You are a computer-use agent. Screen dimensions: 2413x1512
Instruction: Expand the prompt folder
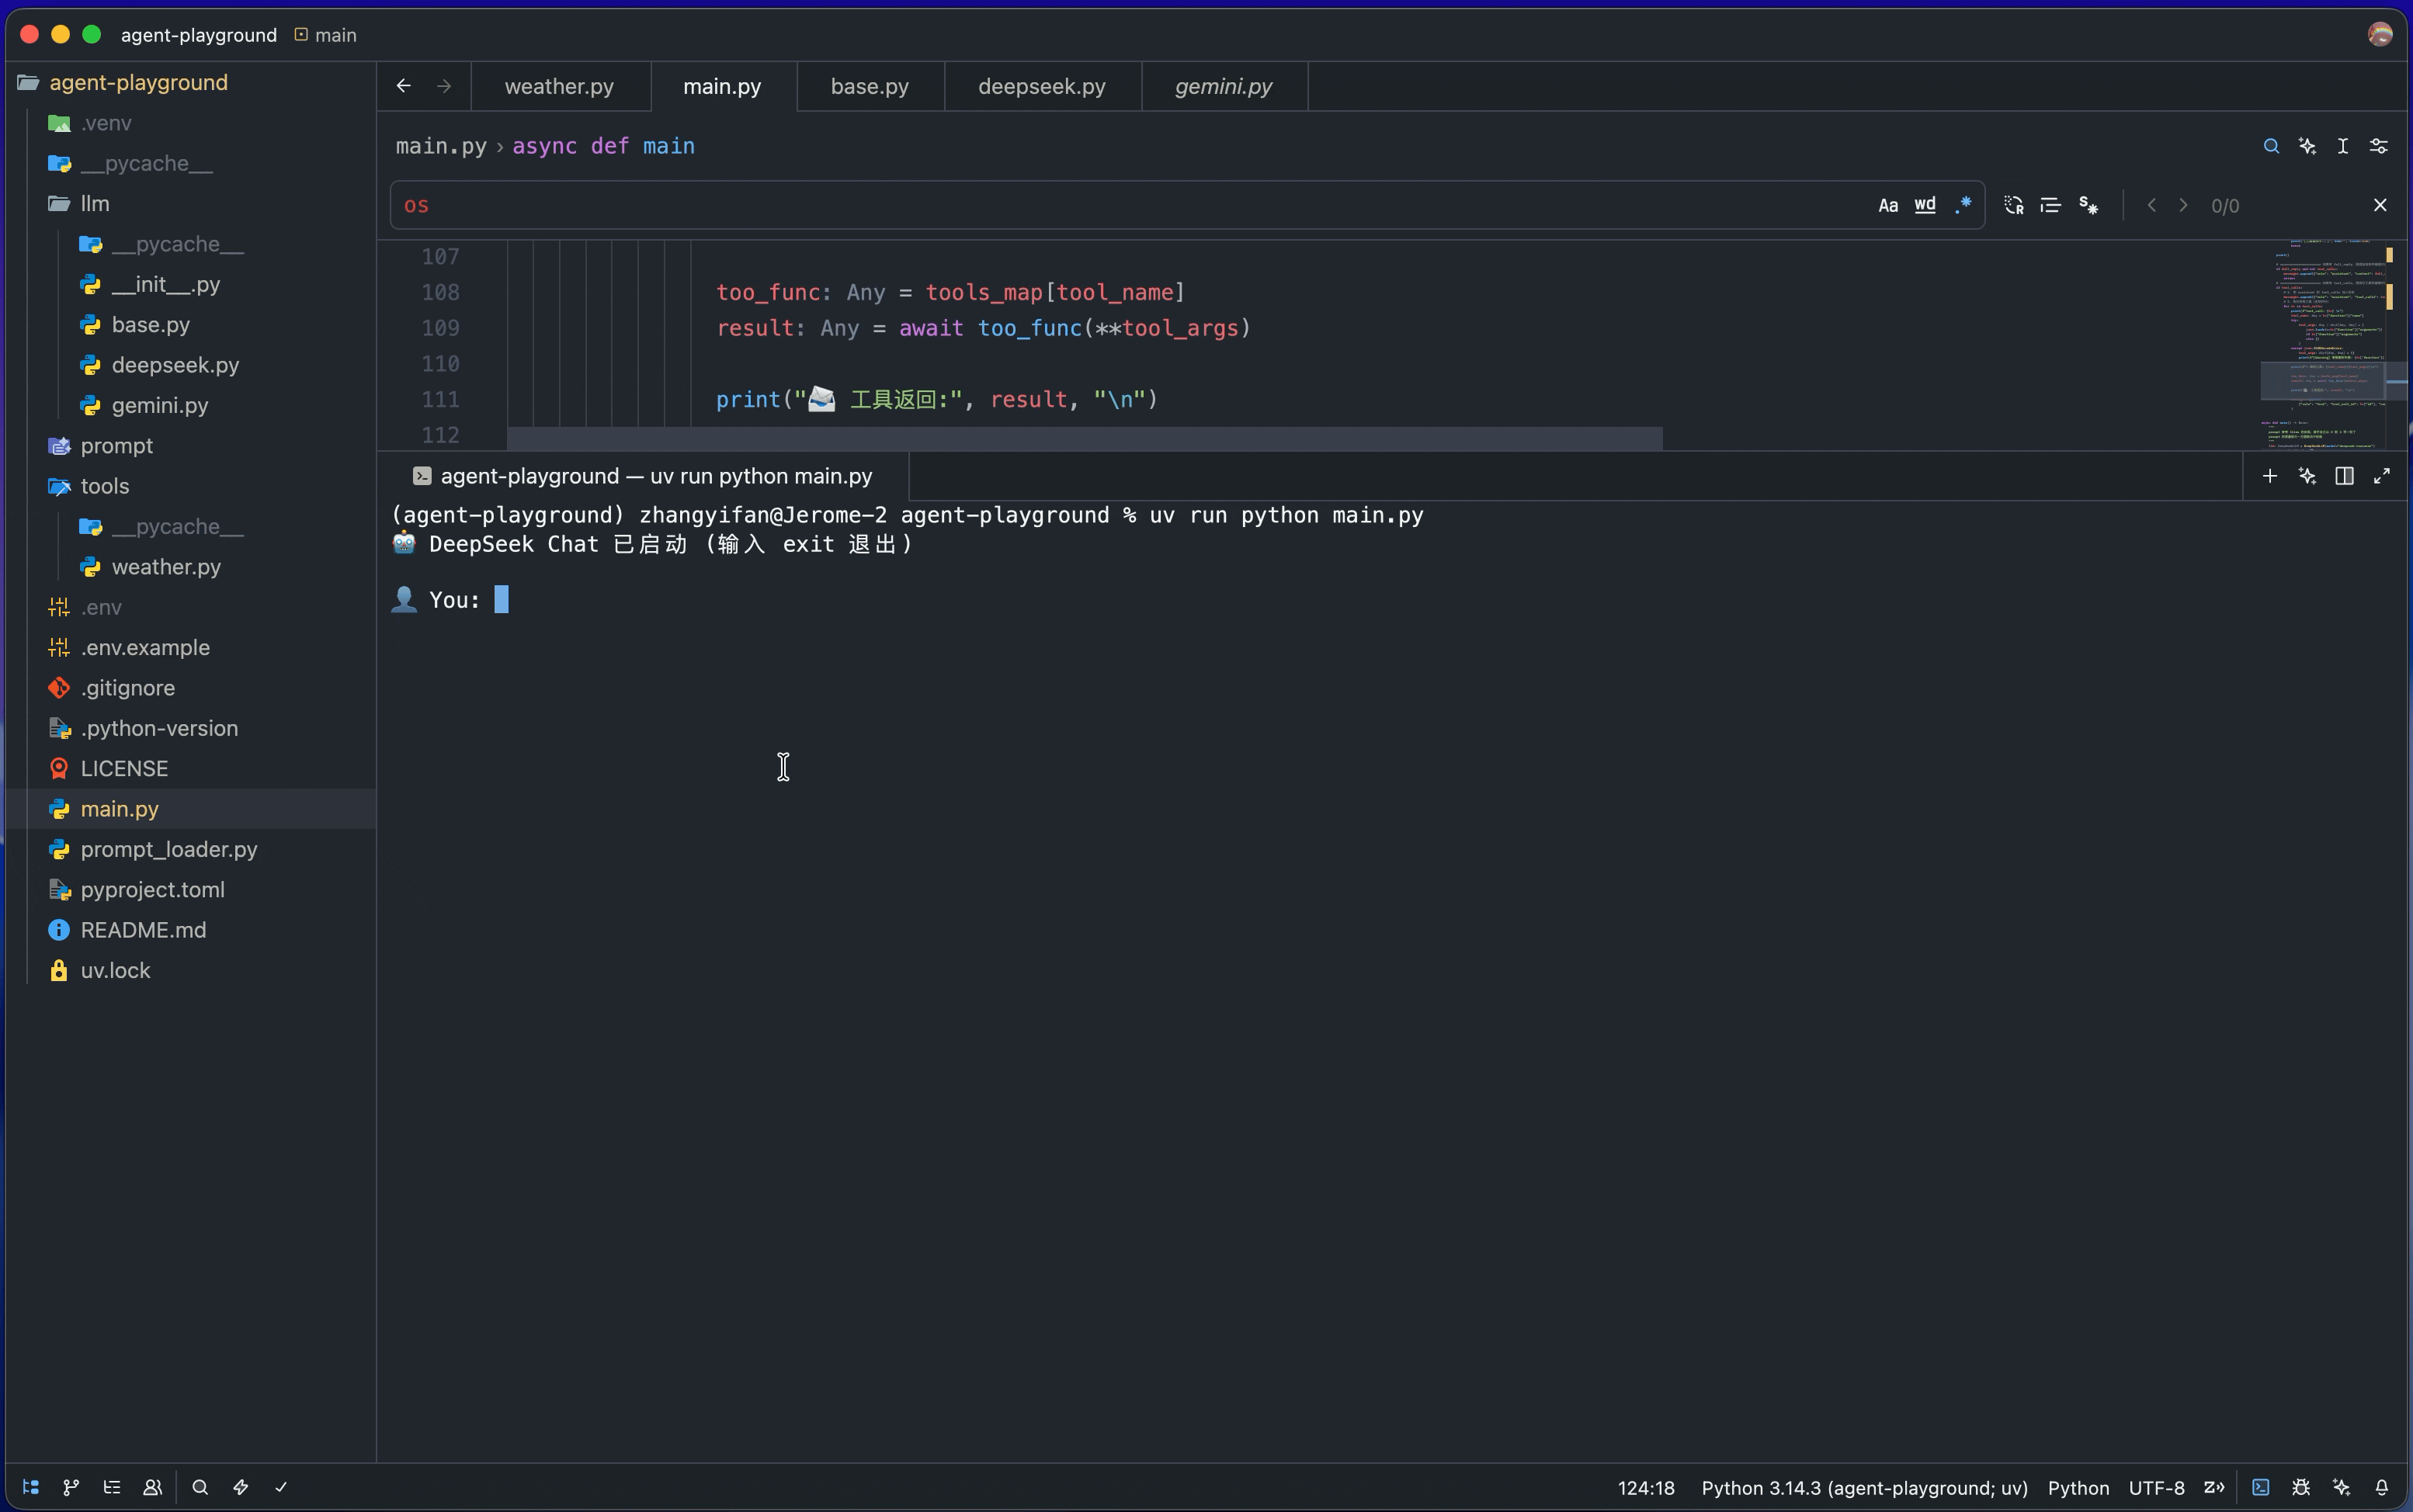tap(116, 446)
